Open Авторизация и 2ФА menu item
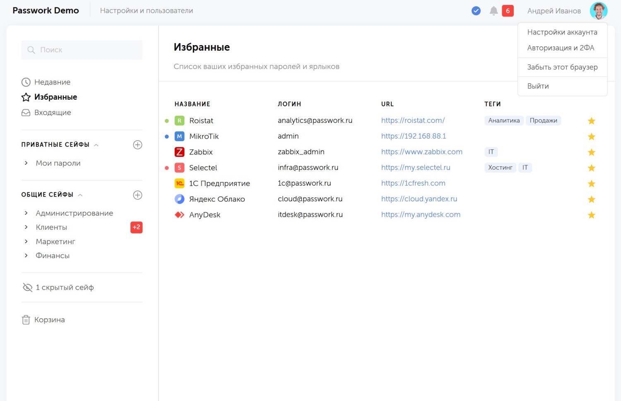621x401 pixels. (561, 48)
